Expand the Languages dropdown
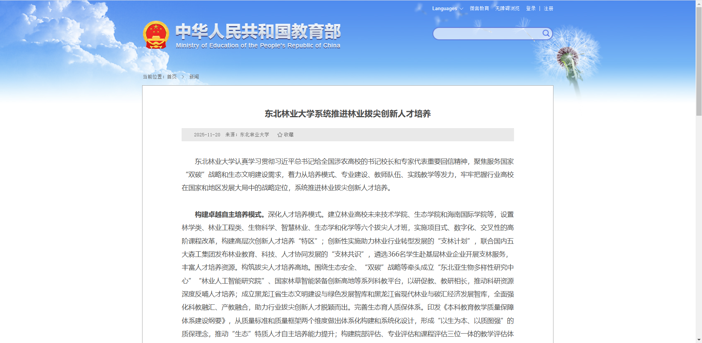 tap(447, 9)
